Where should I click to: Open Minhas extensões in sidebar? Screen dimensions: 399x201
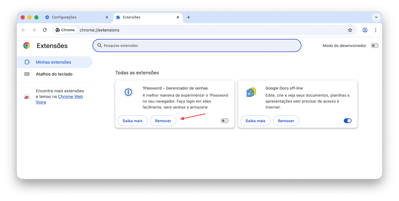click(55, 62)
